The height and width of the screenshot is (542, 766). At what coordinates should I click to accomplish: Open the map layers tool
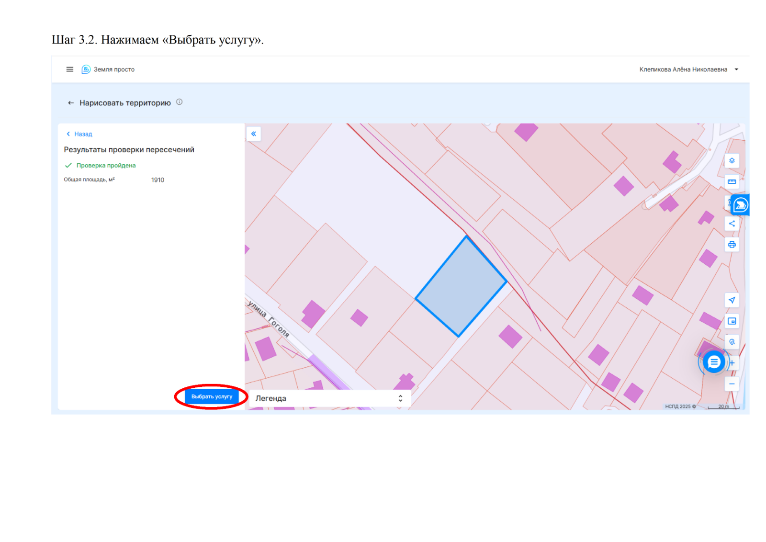[x=732, y=161]
